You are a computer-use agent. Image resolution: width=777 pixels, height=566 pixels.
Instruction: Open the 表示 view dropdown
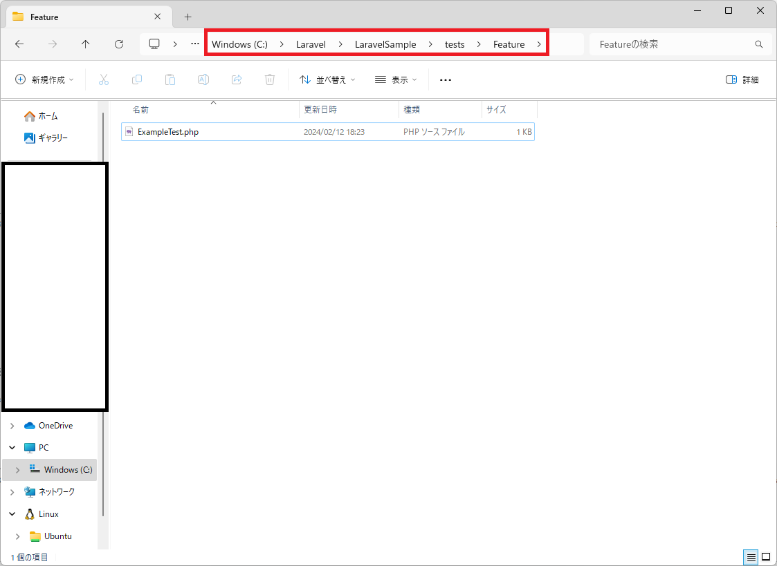(396, 79)
